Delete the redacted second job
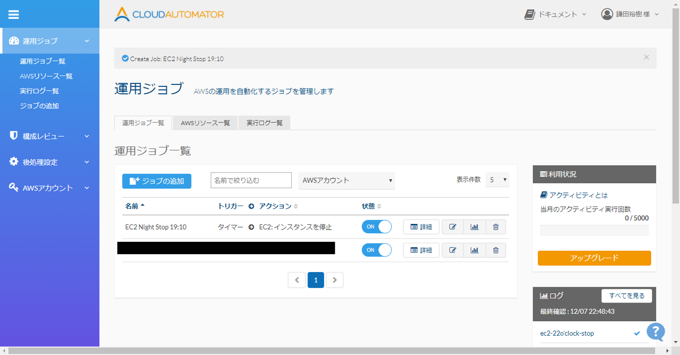 click(496, 250)
